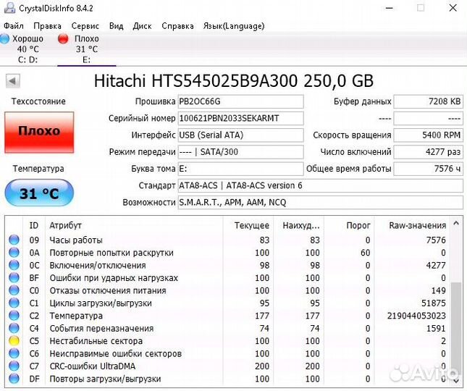The image size is (467, 391).
Task: Click the Стандарт field ATA8-ACS
Action: tap(321, 185)
